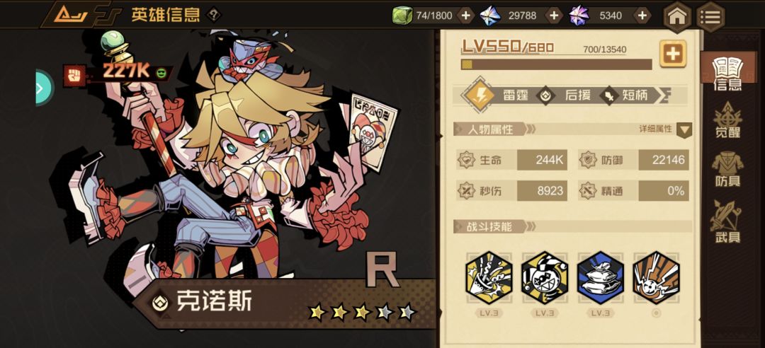Switch to the 觉醒 awakening tab

[727, 120]
